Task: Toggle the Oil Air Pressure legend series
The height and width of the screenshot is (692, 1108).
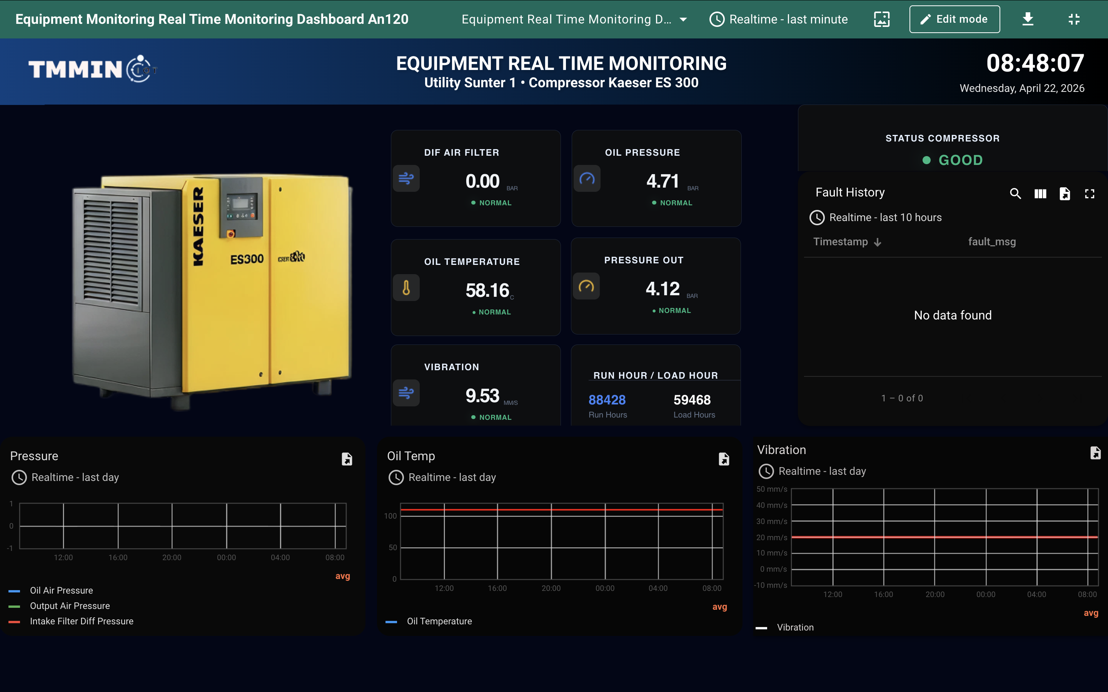Action: click(x=61, y=591)
